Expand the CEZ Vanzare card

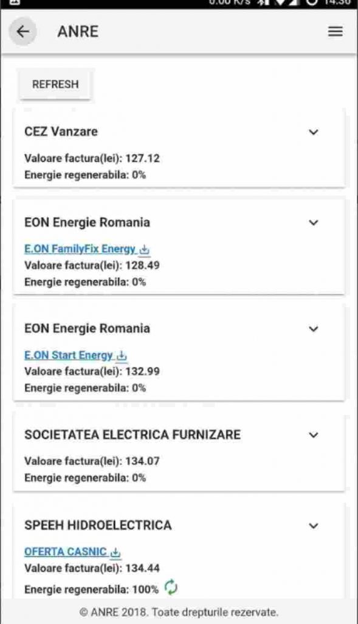(314, 132)
